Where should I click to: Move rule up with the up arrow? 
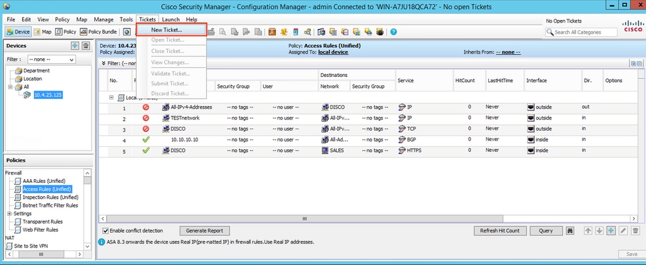click(588, 231)
